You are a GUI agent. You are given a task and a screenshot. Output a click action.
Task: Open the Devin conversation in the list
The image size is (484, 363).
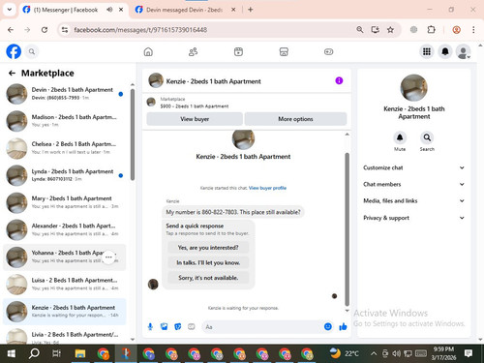[x=65, y=94]
